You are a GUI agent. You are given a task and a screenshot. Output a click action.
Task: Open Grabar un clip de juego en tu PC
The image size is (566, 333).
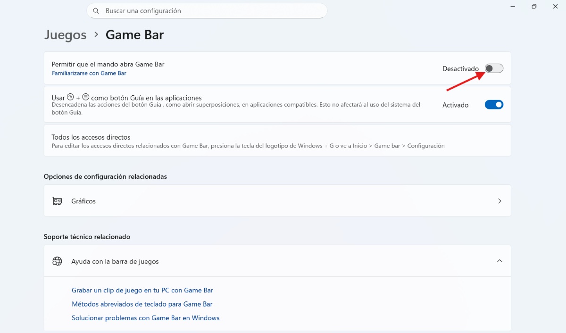142,290
